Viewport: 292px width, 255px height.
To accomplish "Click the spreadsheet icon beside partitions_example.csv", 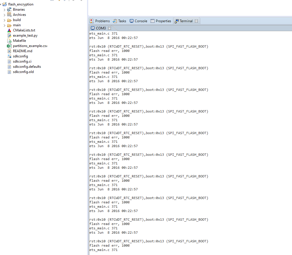I will 10,46.
